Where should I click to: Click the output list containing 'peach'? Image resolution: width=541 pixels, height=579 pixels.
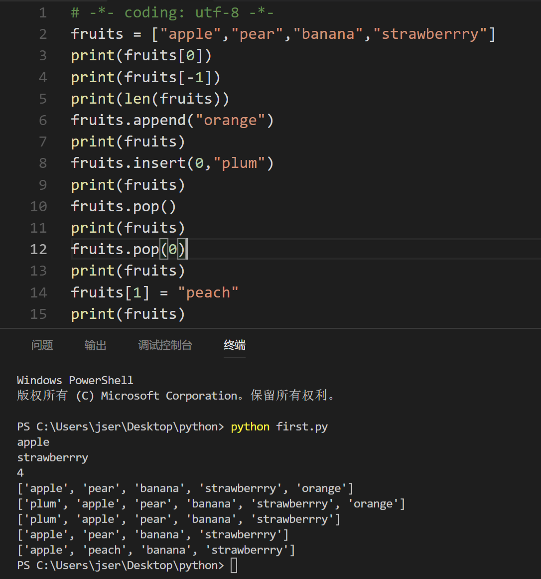[x=156, y=550]
